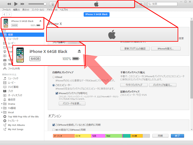Open the コントロール(C) menu
Image resolution: width=193 pixels, height=145 pixels.
click(38, 10)
